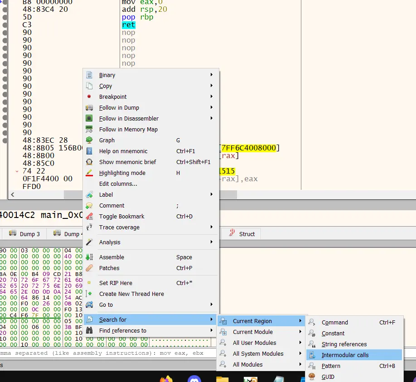Click the disassembly horizontal scrollbar left arrow
This screenshot has height=382, width=416.
click(x=12, y=195)
